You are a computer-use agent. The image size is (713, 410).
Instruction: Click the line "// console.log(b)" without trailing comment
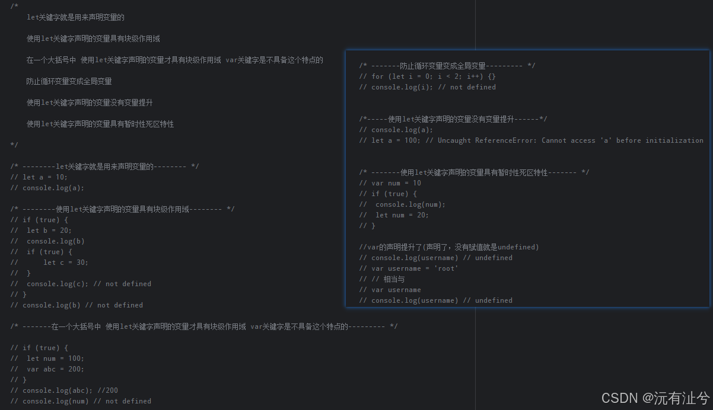point(47,241)
